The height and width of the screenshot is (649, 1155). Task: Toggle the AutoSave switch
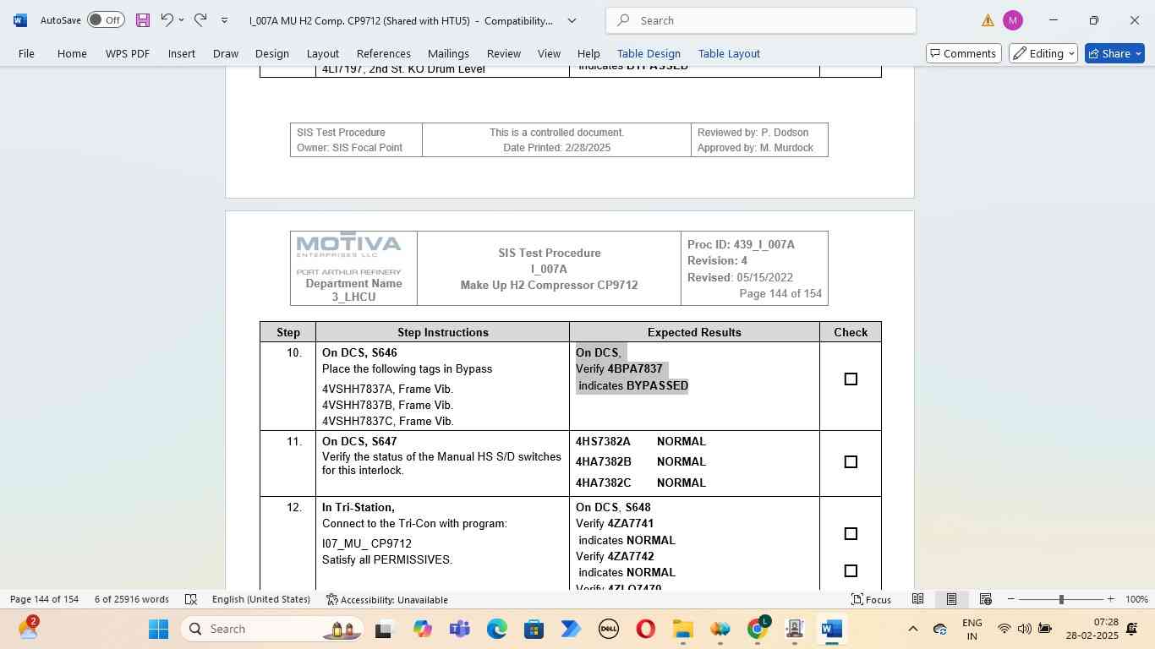(x=106, y=20)
